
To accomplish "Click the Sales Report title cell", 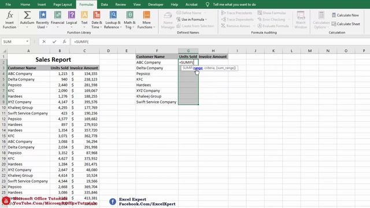I will 53,60.
